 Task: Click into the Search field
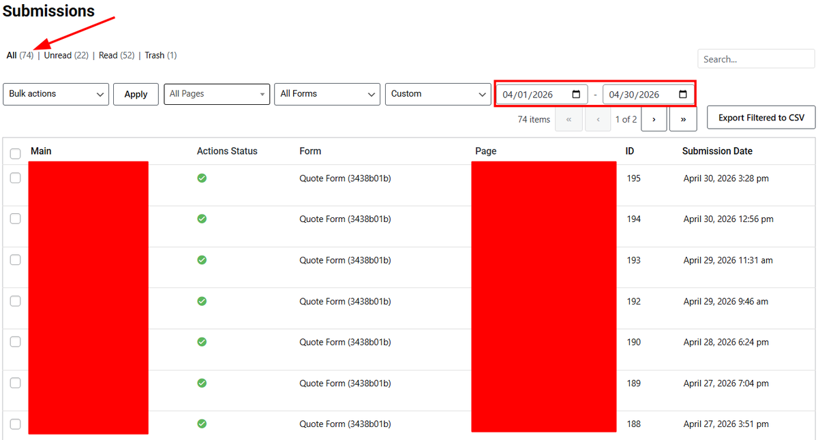[x=756, y=59]
